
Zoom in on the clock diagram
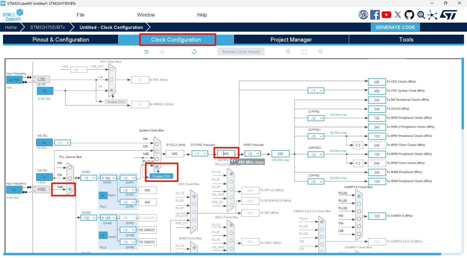(288, 52)
